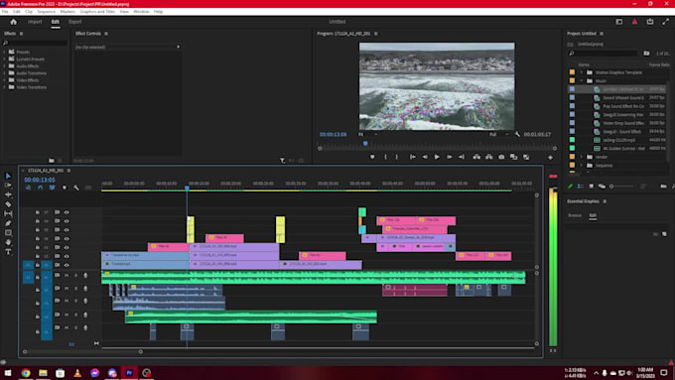Open the Browse tab in Essential Graphics

[575, 215]
